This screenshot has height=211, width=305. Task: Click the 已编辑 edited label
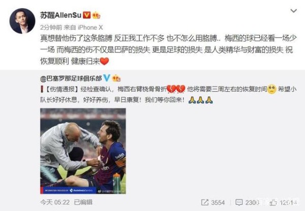coord(83,202)
